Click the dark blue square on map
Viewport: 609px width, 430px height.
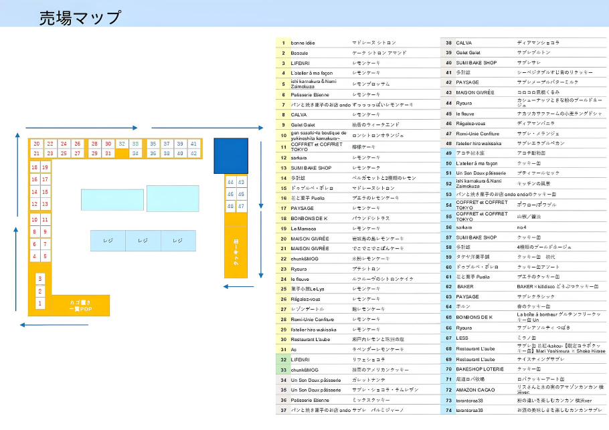click(231, 156)
